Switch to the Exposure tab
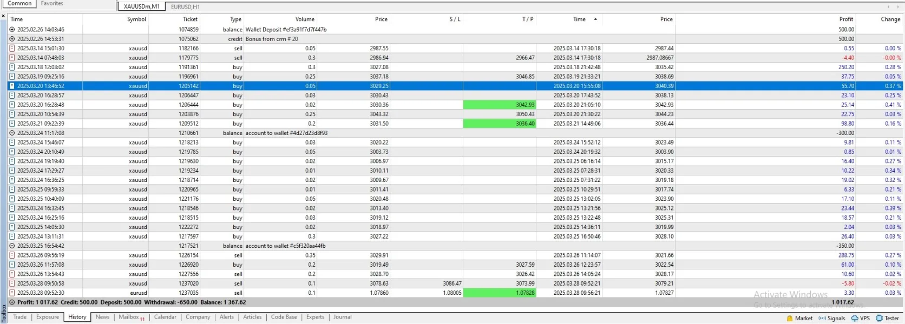 click(48, 317)
